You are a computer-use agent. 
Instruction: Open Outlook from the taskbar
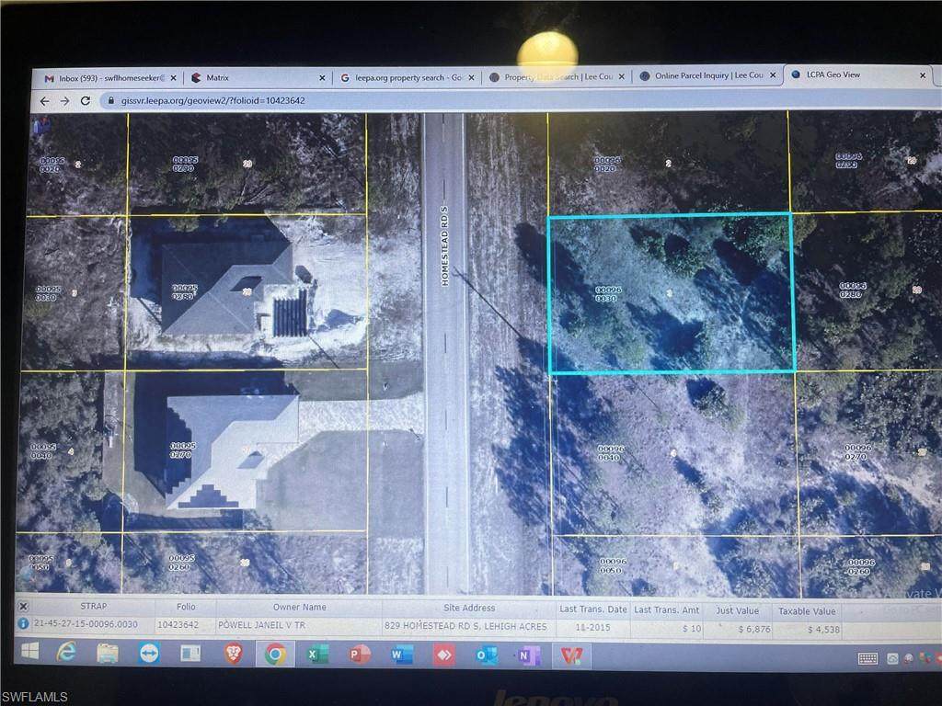pyautogui.click(x=486, y=655)
